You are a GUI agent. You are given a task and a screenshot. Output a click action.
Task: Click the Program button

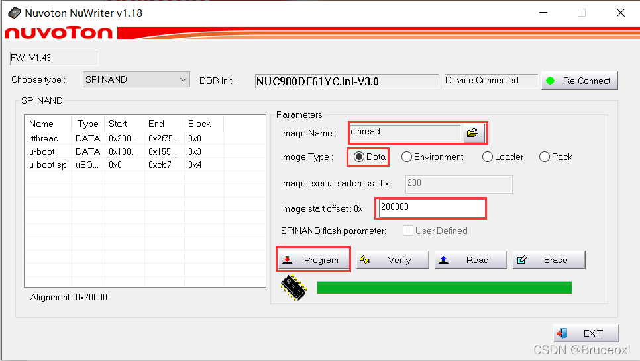313,260
